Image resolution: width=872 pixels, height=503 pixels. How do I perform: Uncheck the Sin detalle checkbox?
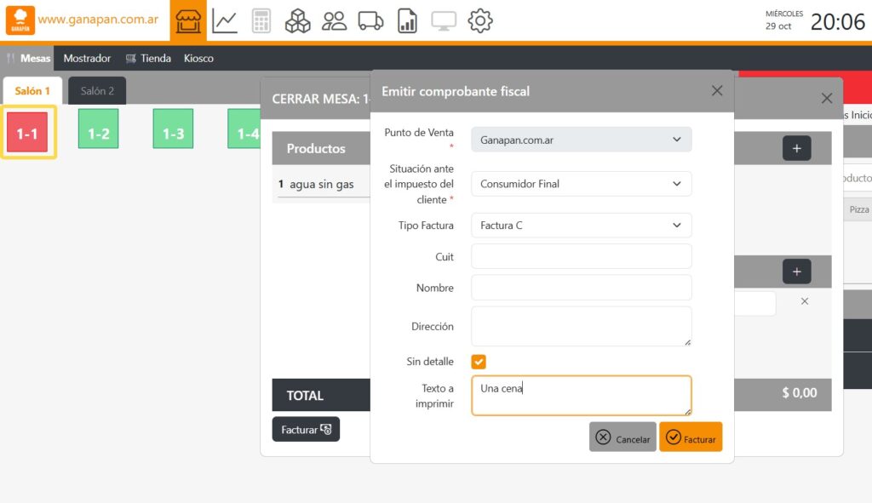click(479, 362)
